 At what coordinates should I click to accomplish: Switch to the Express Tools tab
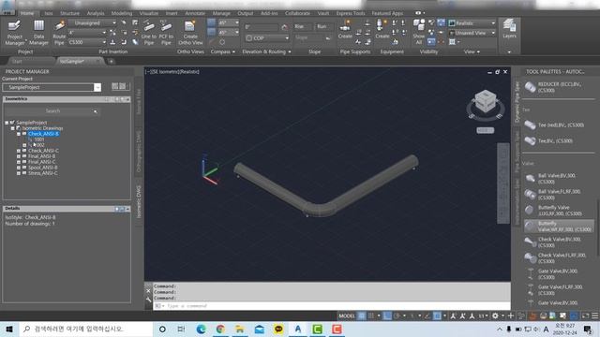point(351,13)
